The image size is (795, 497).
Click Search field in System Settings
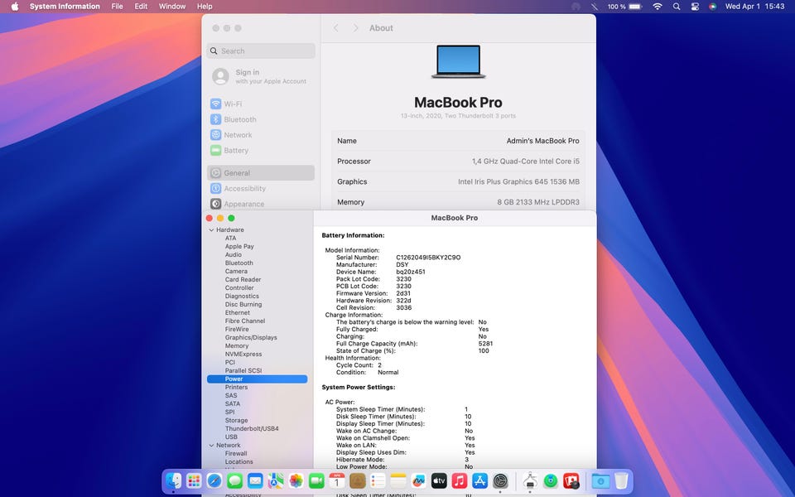coord(261,51)
